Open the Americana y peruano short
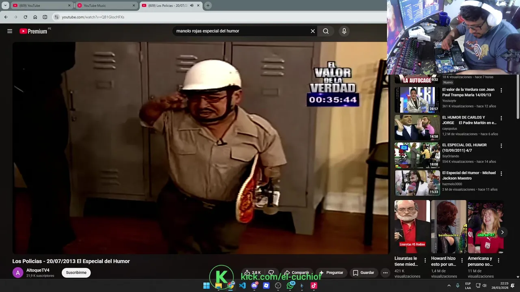Screen dimensions: 520x292 [485, 227]
